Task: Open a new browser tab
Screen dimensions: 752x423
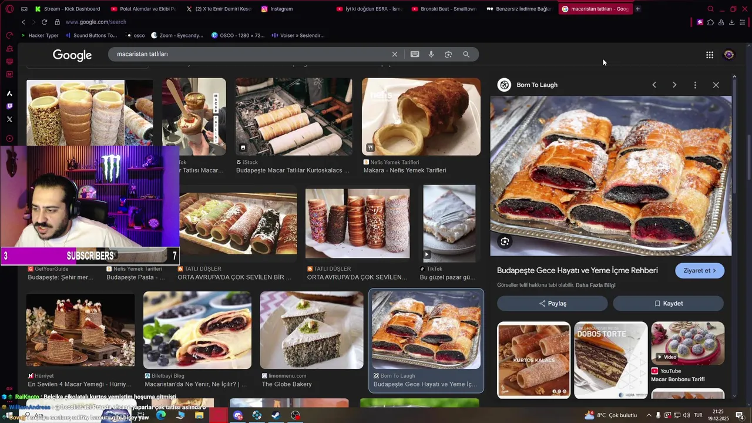Action: tap(637, 9)
